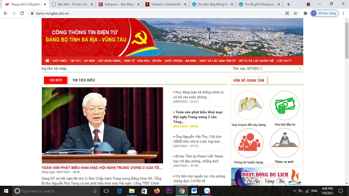Screen dimensions: 349x196
Task: Open the GIỚI THIỆU menu
Action: [x=60, y=61]
